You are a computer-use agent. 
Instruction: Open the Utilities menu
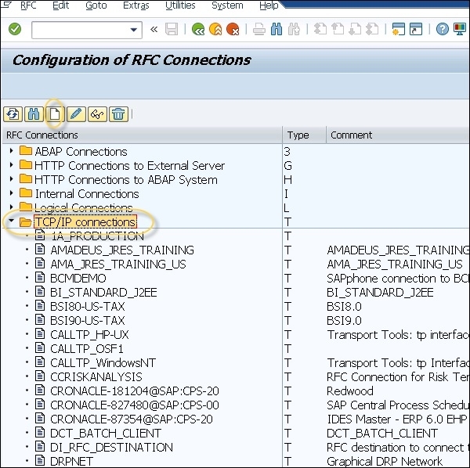pos(180,5)
